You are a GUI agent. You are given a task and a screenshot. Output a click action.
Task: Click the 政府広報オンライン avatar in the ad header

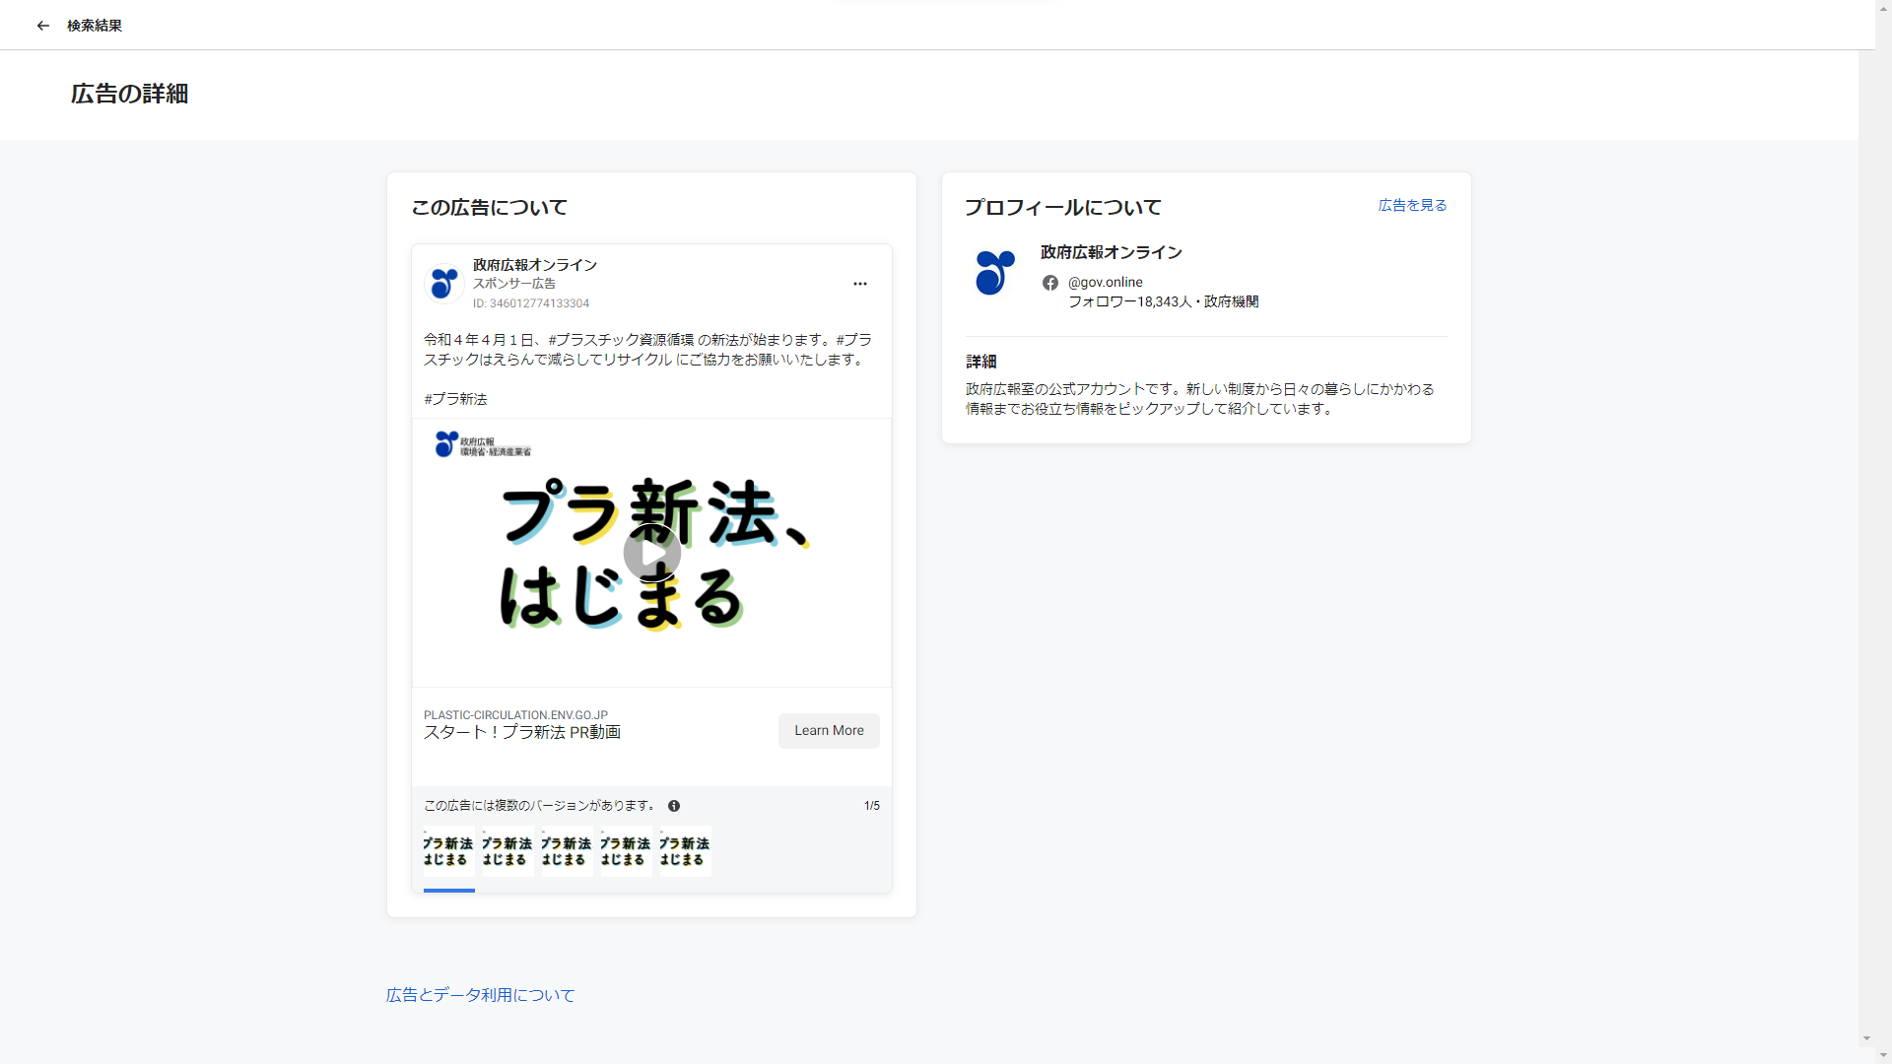tap(444, 284)
